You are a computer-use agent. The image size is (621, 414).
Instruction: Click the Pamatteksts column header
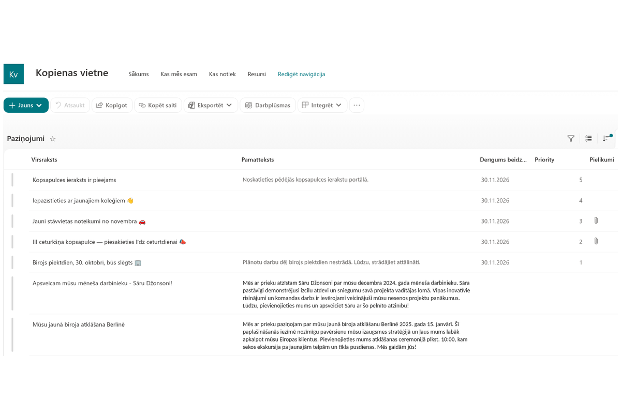(257, 159)
